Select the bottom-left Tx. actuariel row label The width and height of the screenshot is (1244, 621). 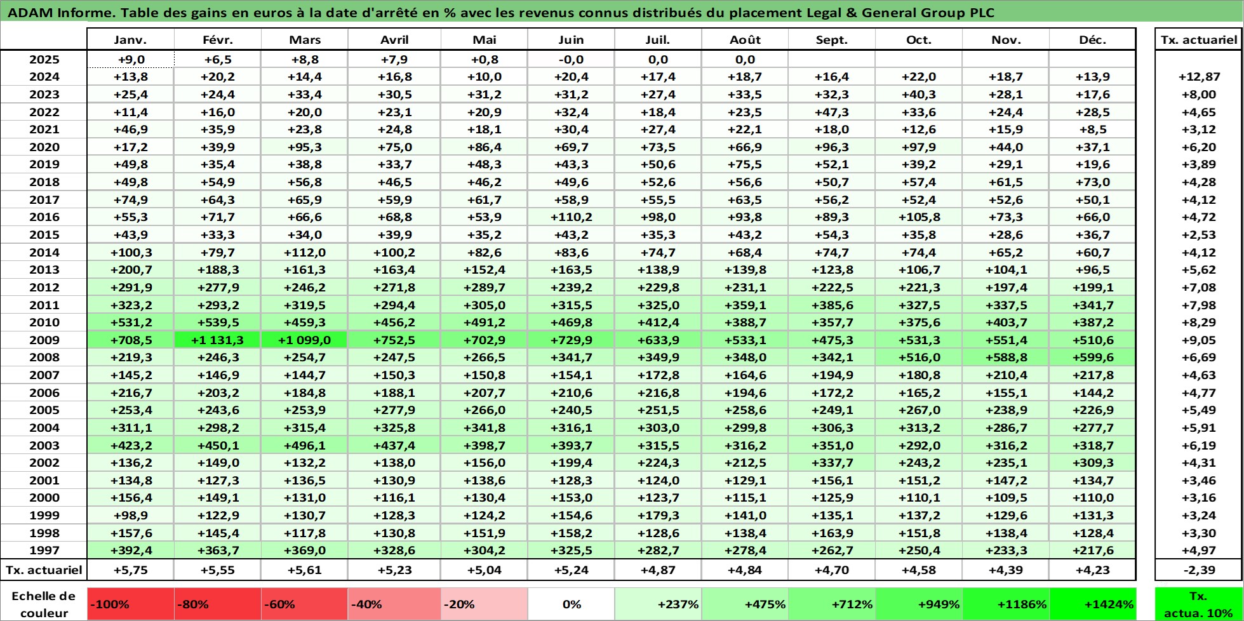[x=44, y=570]
